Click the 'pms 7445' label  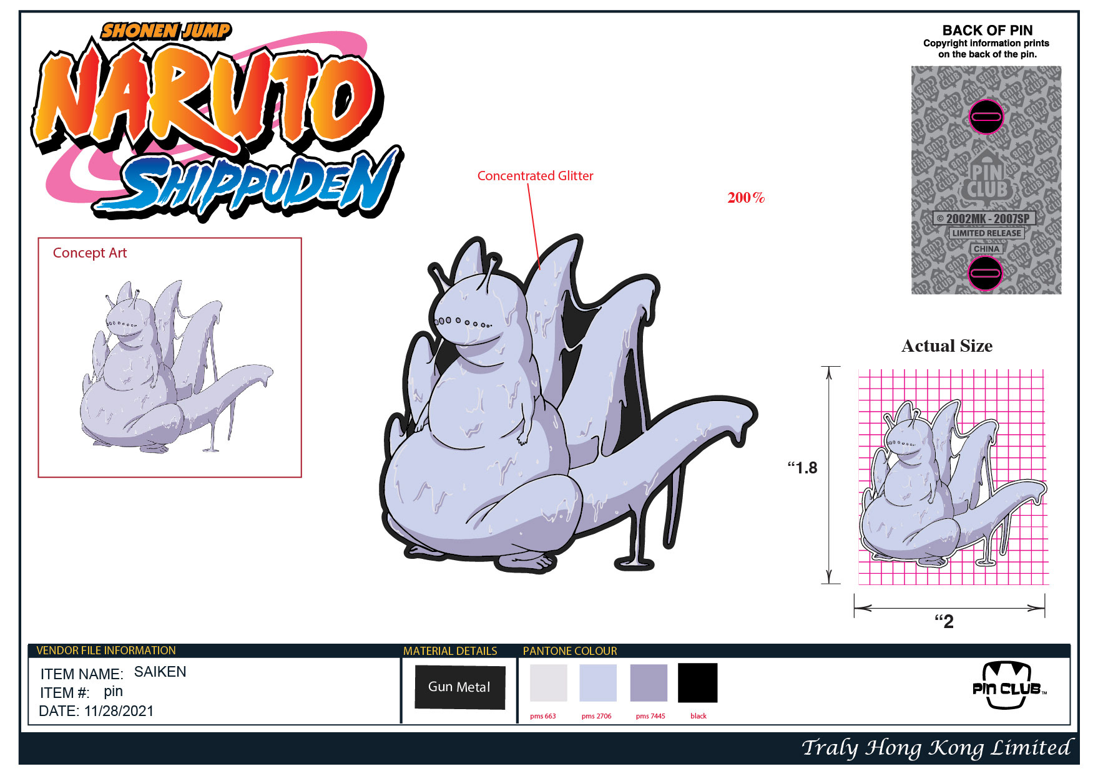tap(650, 716)
